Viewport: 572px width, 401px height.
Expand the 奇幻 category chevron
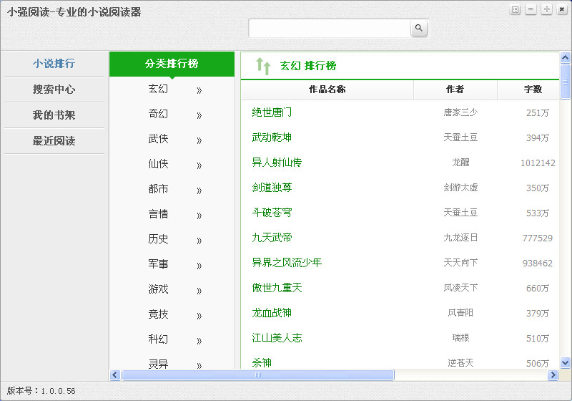point(199,115)
